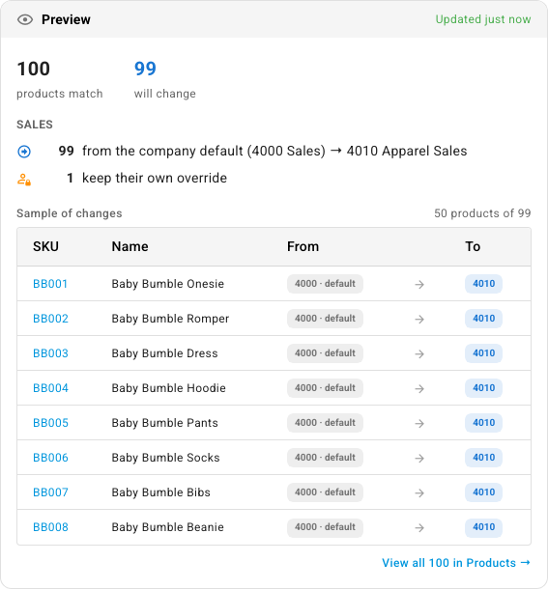Screen dimensions: 548x590
Task: Click the 4010 badge for Baby Bumble Onesie
Action: click(483, 284)
